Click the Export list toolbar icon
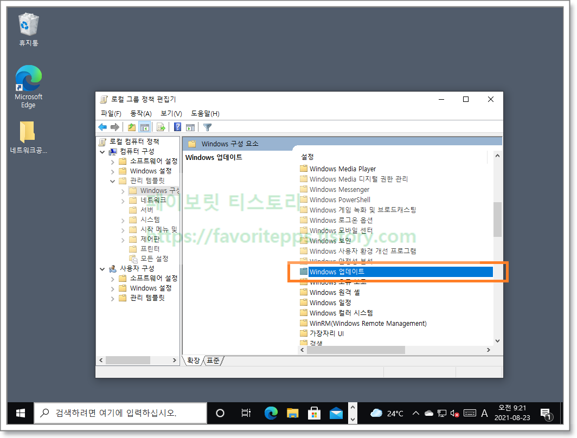The image size is (577, 438). tap(161, 127)
